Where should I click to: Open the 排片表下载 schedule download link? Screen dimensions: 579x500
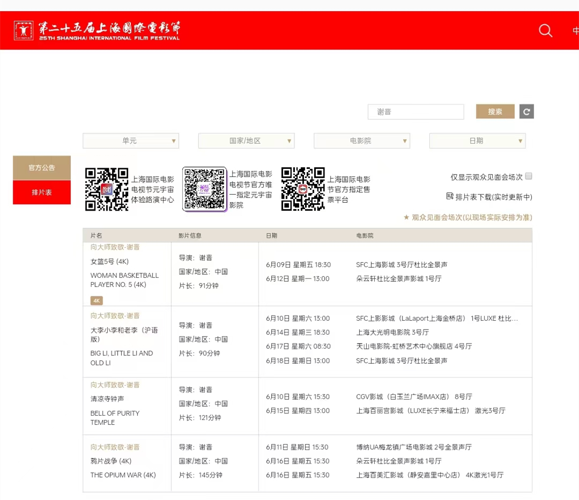494,197
